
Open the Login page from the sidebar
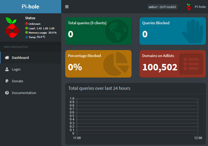pos(31,69)
